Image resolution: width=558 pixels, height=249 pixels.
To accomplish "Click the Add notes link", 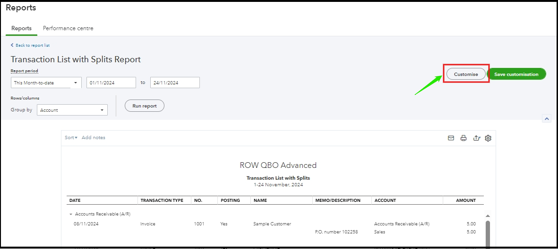I will [94, 138].
